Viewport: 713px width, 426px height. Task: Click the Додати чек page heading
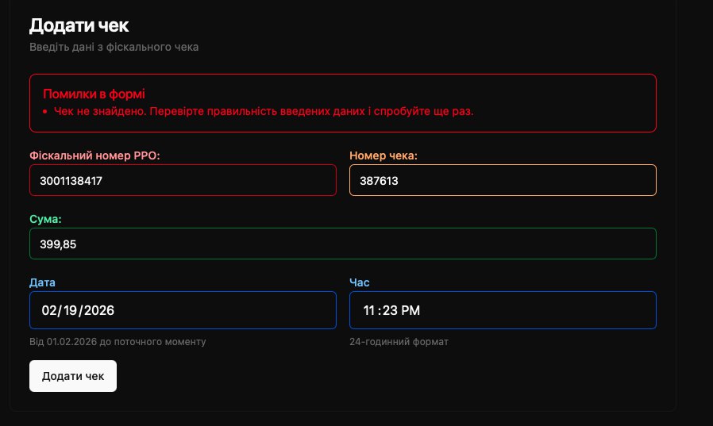point(79,25)
